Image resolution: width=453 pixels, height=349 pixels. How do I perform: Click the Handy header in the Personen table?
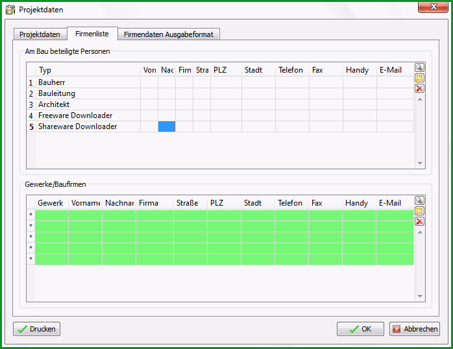click(360, 70)
